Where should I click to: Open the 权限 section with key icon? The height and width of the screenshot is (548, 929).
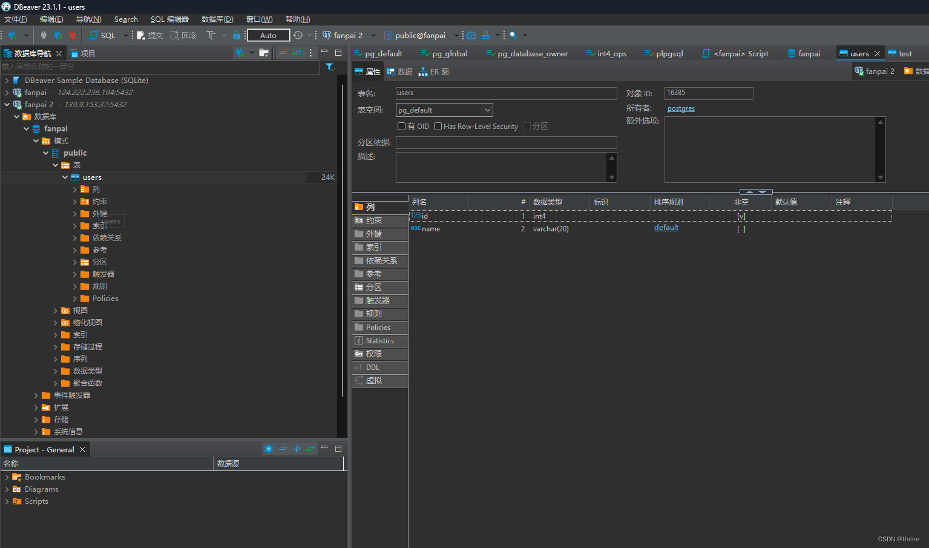(x=379, y=354)
